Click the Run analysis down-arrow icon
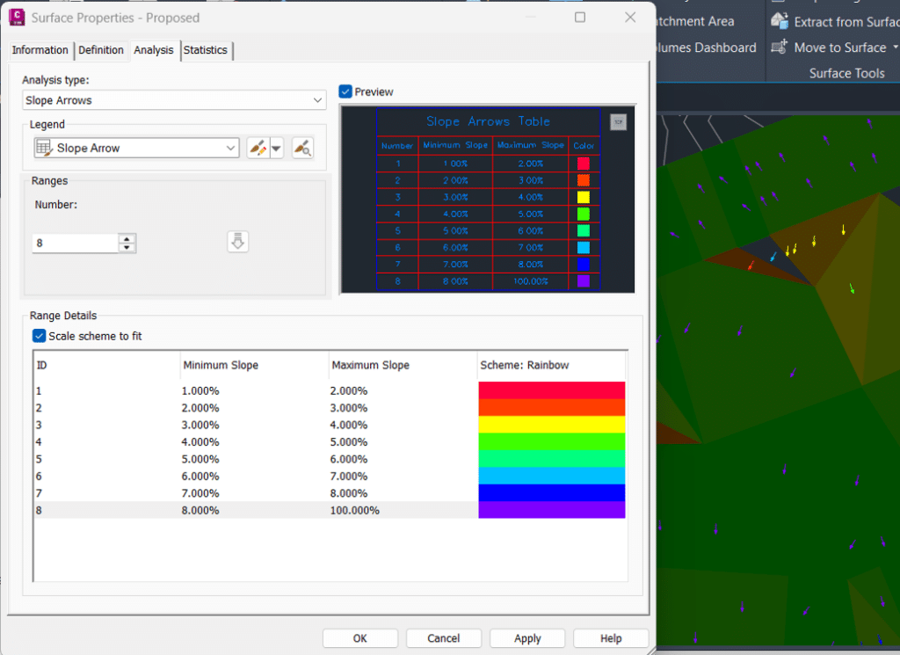900x655 pixels. tap(237, 242)
